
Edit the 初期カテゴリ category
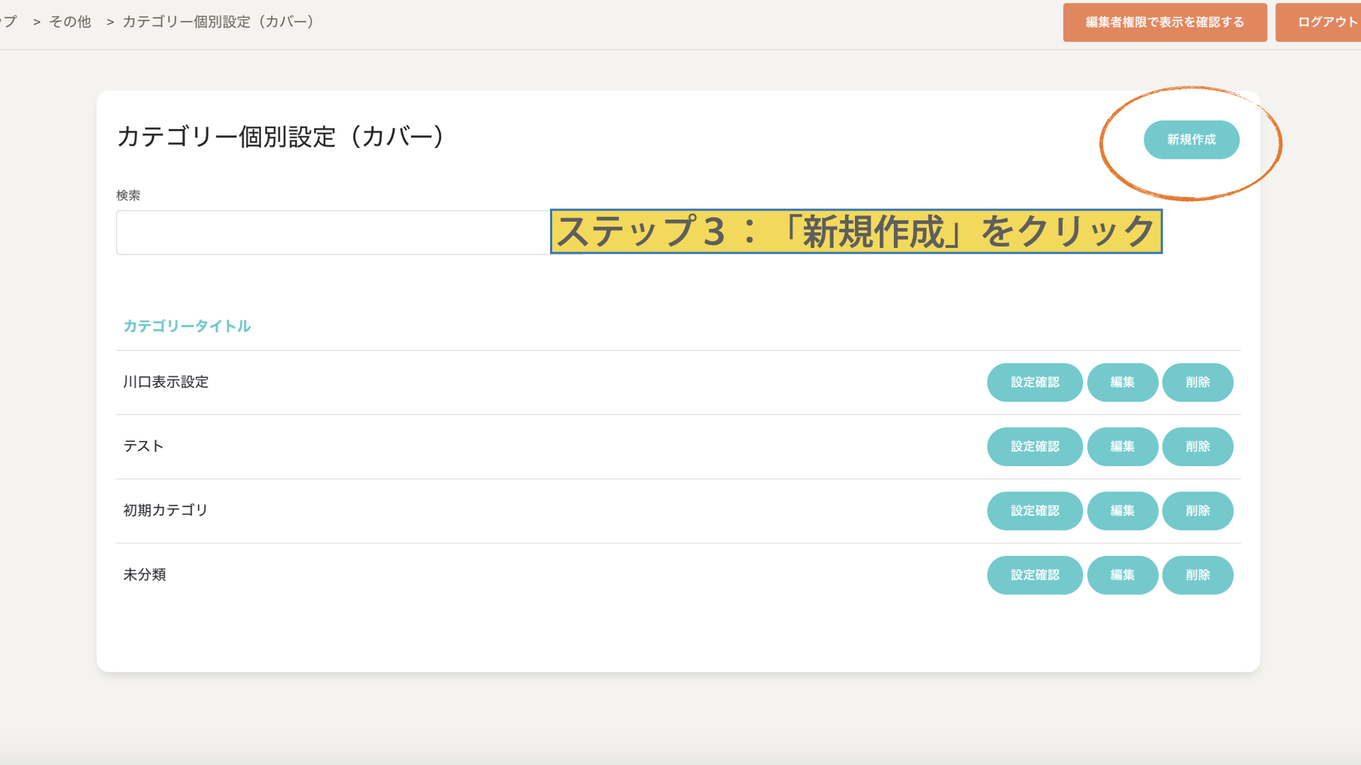(x=1122, y=511)
